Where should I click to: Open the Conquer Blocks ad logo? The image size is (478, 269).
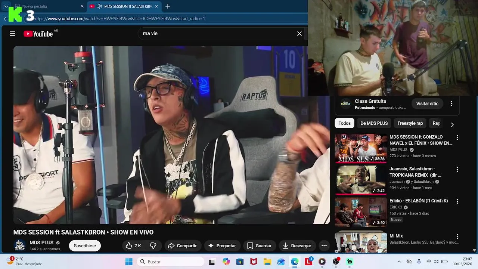coord(345,104)
